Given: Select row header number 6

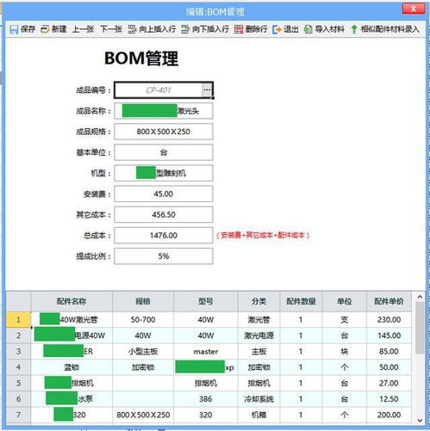Looking at the screenshot, I should click(18, 399).
